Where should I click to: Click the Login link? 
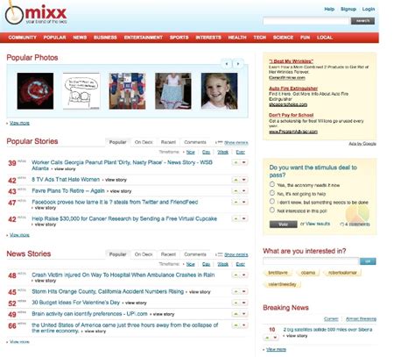369,9
